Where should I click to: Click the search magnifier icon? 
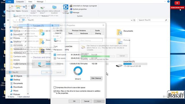(x=166, y=20)
